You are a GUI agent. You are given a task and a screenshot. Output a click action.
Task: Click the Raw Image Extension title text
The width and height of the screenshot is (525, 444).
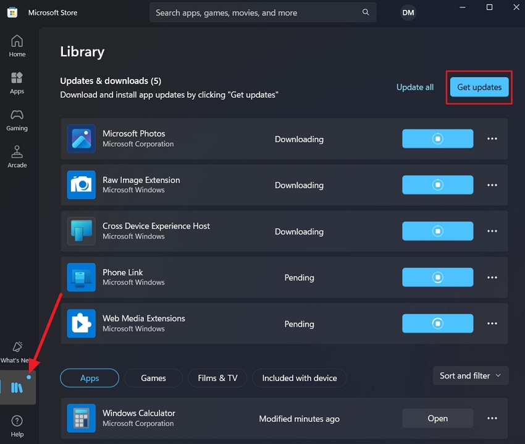(x=141, y=180)
